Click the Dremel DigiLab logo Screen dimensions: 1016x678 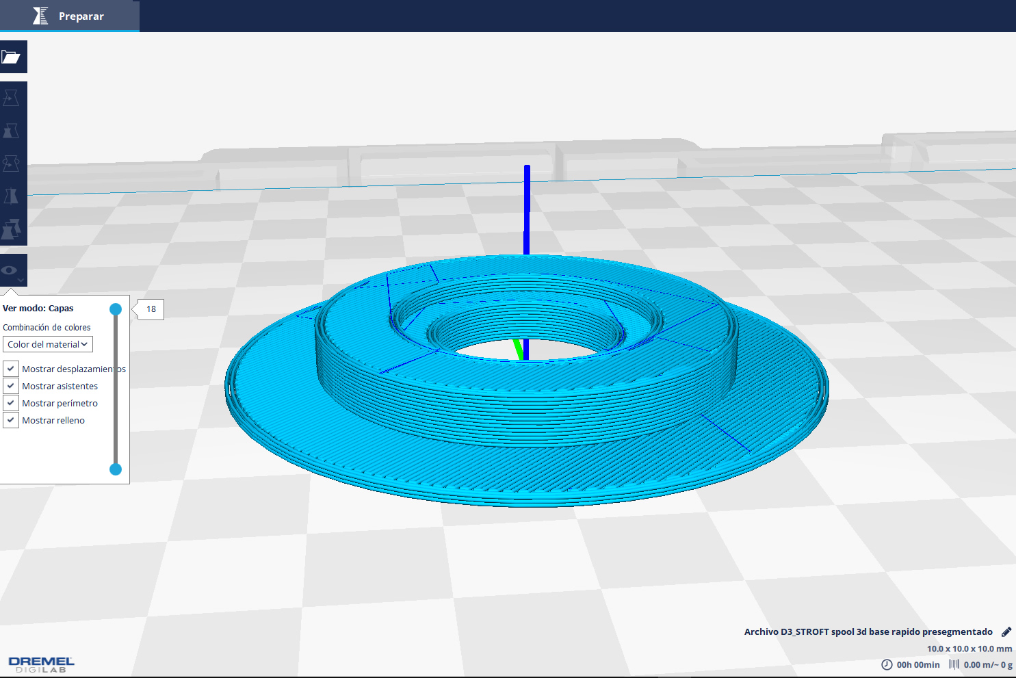point(41,664)
